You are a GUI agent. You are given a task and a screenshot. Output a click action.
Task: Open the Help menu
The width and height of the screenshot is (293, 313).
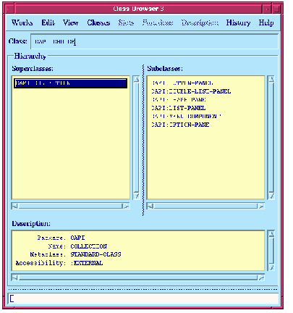tap(266, 22)
